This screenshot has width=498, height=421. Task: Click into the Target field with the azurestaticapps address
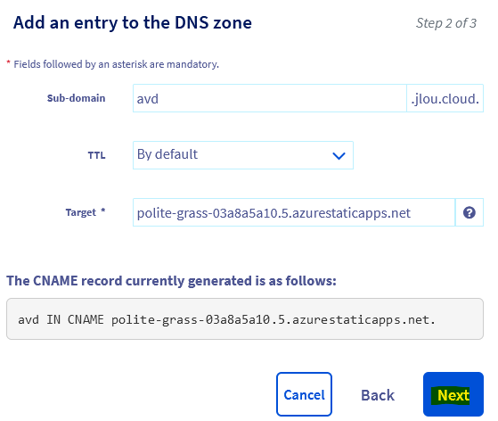(x=294, y=212)
